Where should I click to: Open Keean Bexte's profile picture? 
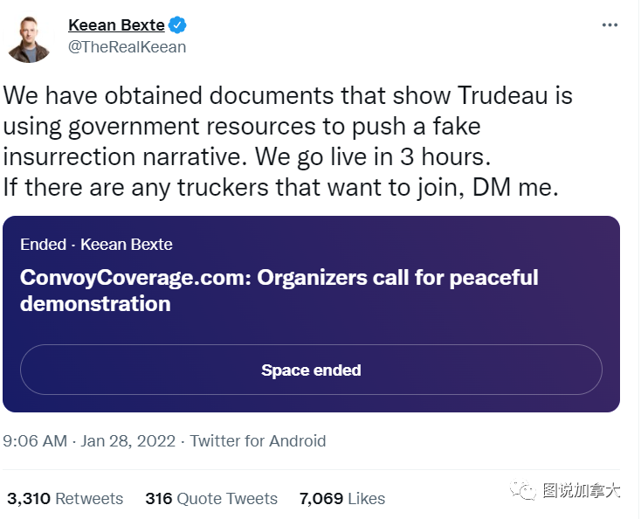(x=29, y=39)
